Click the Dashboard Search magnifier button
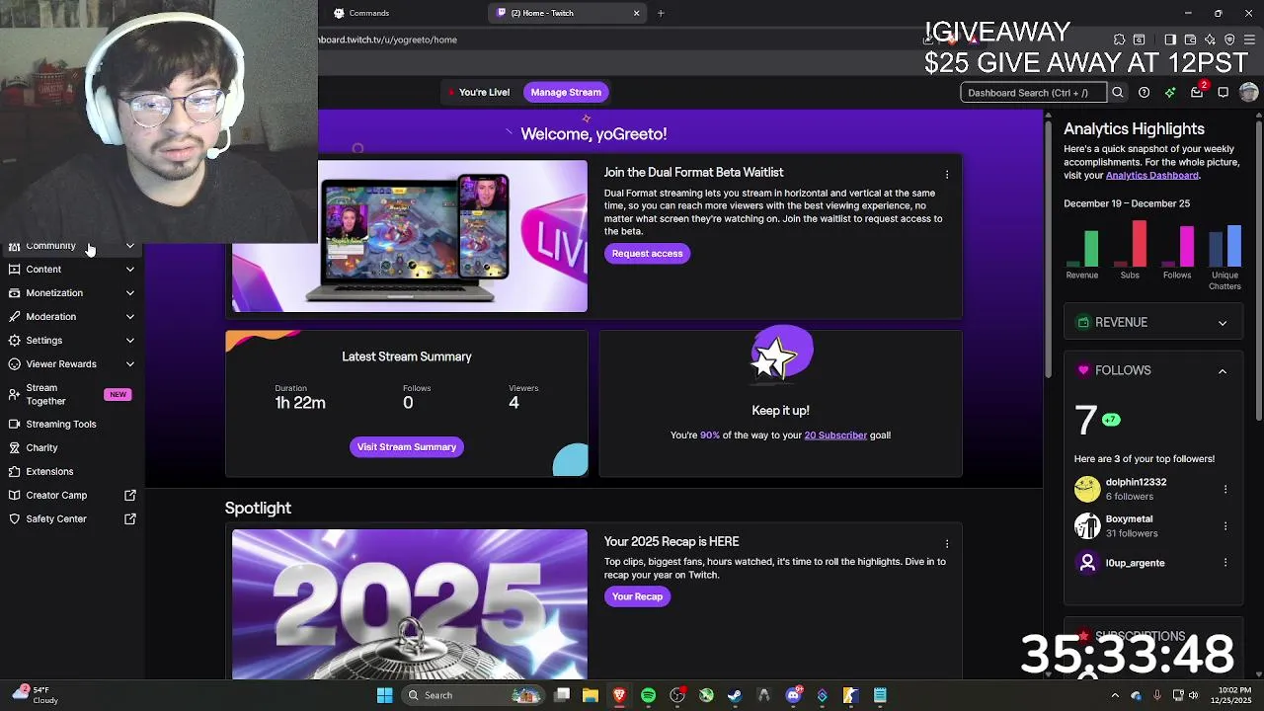Screen dimensions: 1264x711 (x=1118, y=93)
